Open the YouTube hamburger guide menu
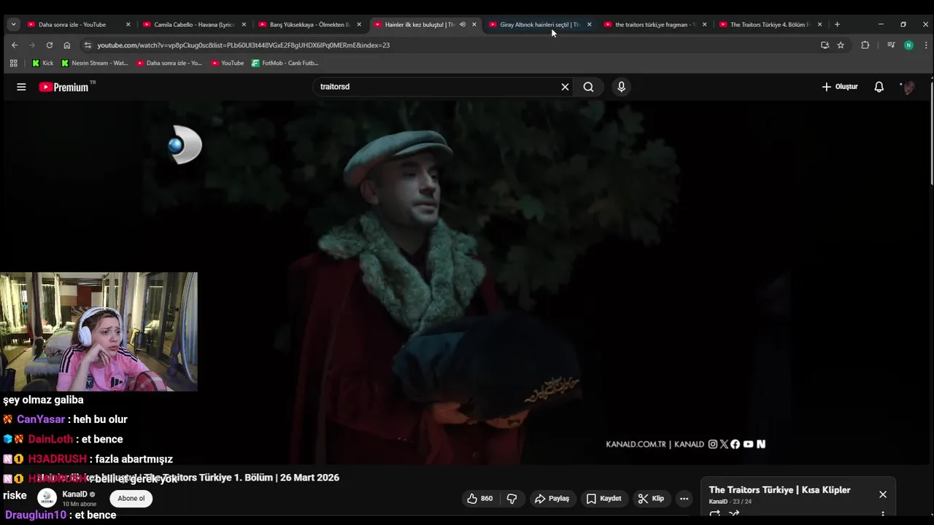This screenshot has height=525, width=934. [x=21, y=87]
